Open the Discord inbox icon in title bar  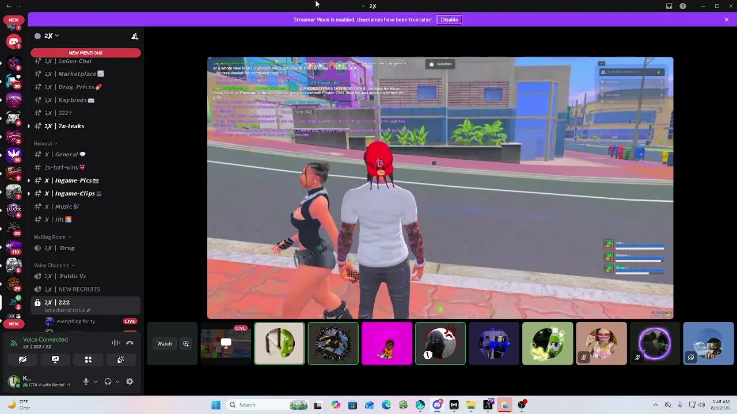[669, 6]
